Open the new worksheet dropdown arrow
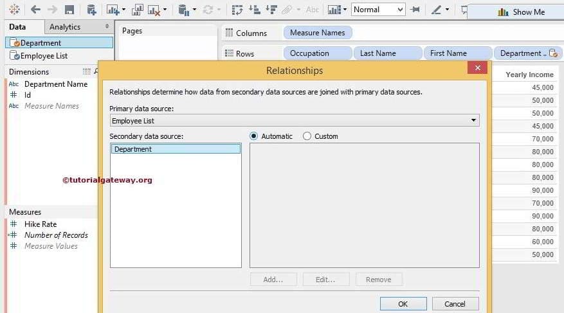The image size is (564, 313). pyautogui.click(x=123, y=10)
